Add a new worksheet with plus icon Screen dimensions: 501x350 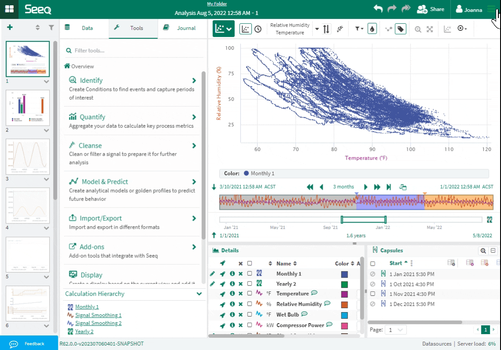click(x=10, y=27)
